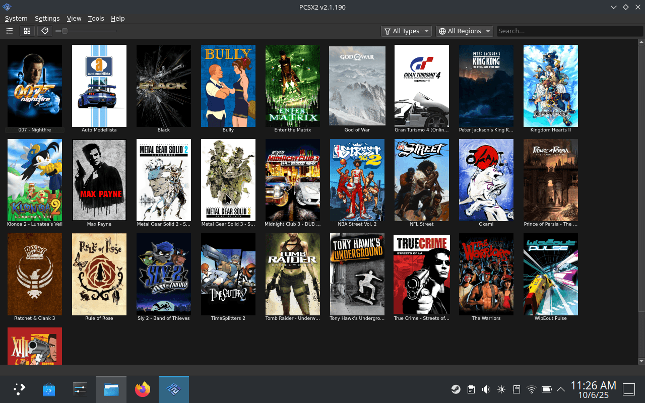Open the System menu

click(x=16, y=18)
